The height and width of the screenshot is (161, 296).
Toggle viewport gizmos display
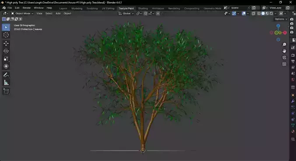click(x=234, y=14)
